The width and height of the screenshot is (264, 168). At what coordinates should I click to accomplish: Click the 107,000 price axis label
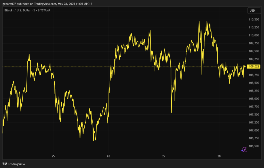(x=254, y=130)
